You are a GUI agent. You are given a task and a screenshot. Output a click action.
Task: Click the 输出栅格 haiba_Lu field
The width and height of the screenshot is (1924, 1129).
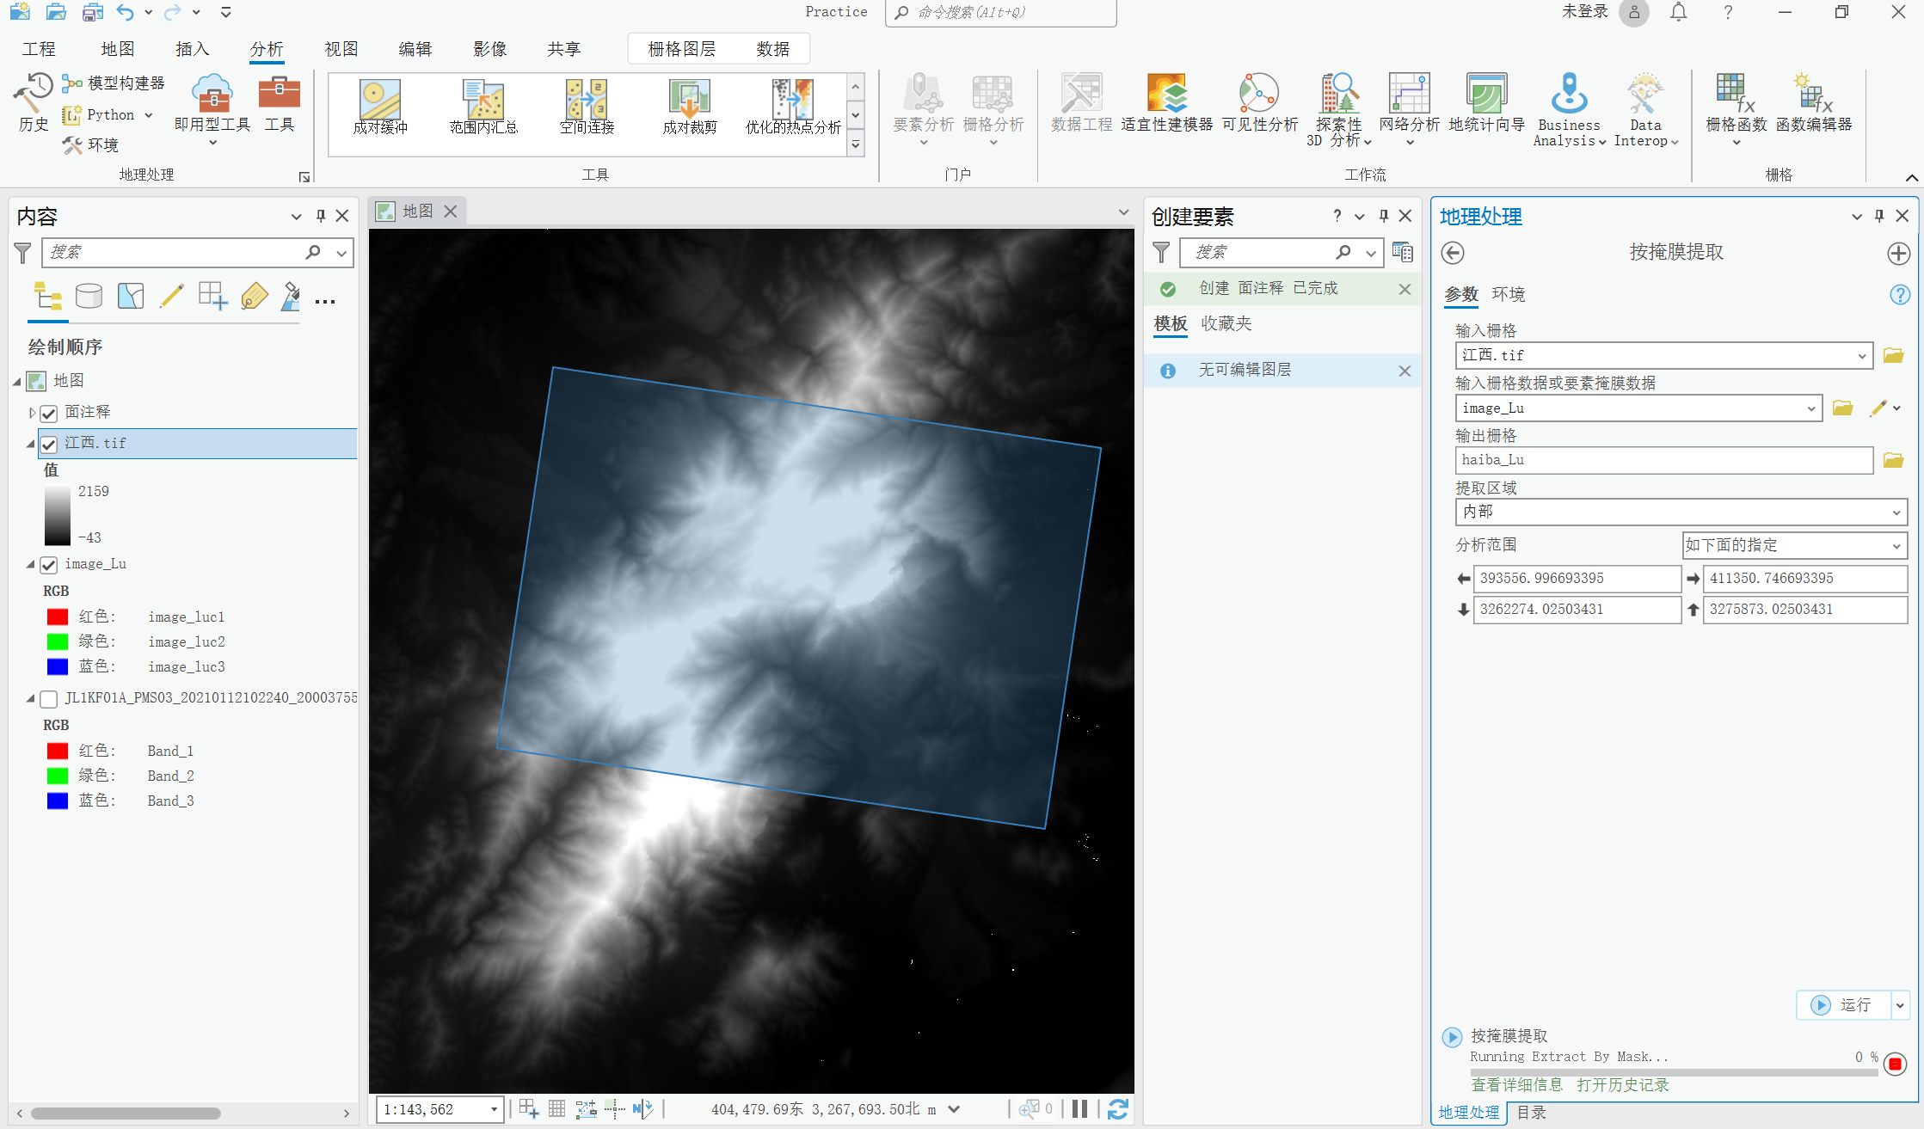[1663, 460]
